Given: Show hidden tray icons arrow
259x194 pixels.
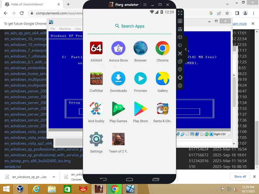Looking at the screenshot, I should pyautogui.click(x=217, y=189).
